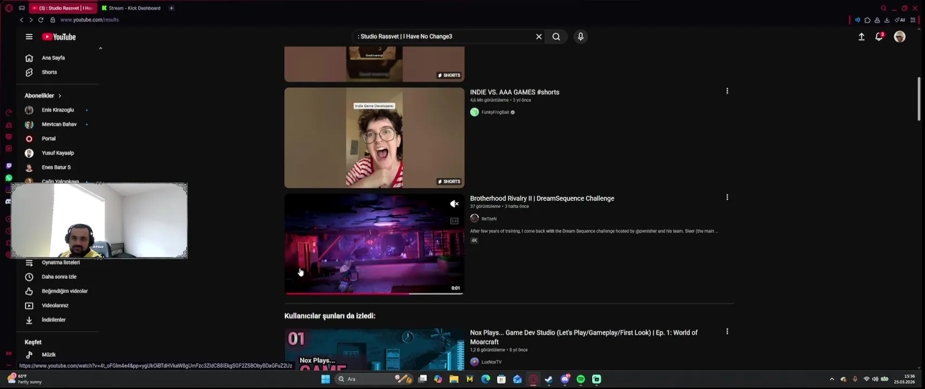Open Opera main menu logo
The image size is (925, 389).
(x=9, y=8)
